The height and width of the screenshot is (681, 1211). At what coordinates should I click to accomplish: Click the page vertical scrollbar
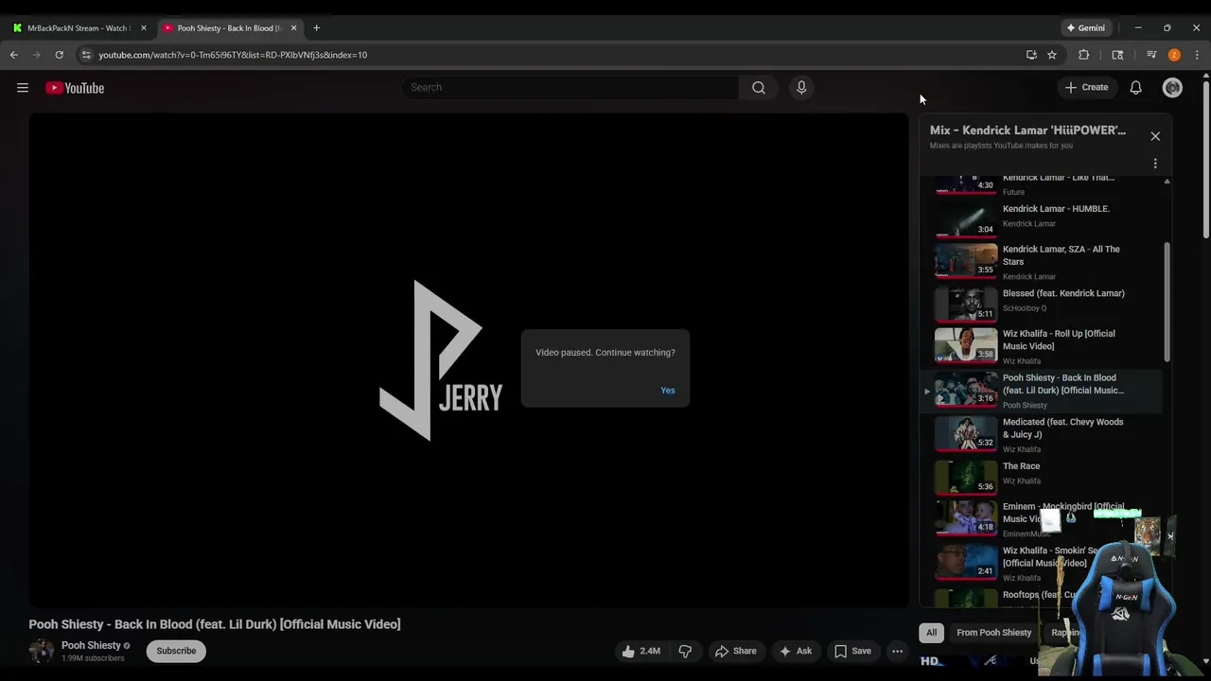(x=1205, y=161)
